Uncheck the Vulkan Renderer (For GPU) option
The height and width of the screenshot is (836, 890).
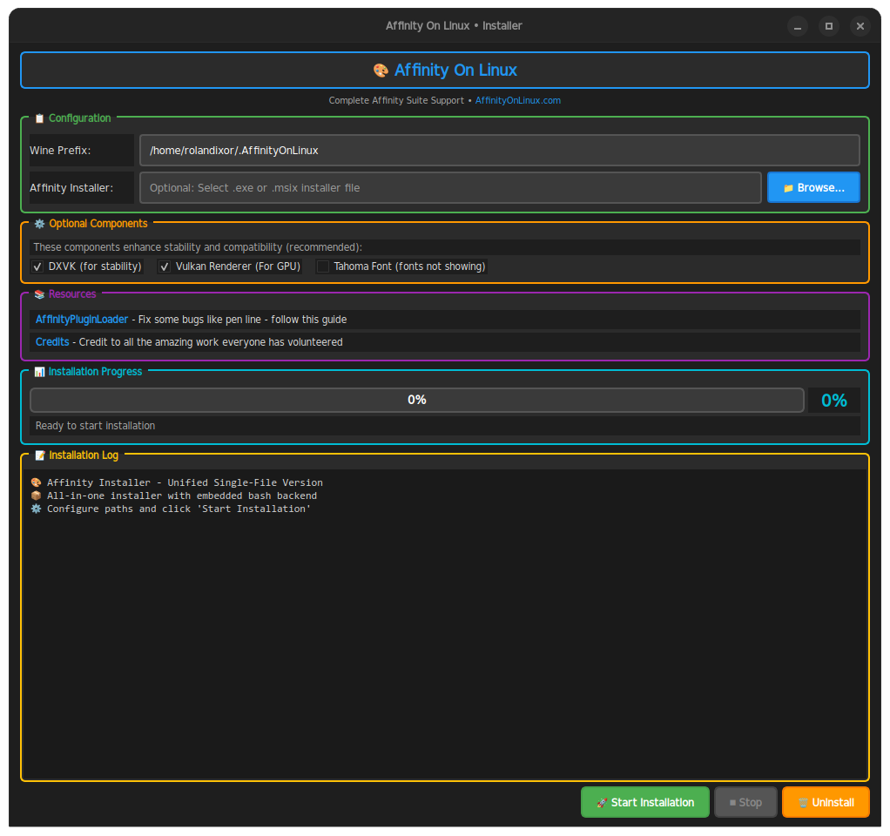tap(165, 266)
